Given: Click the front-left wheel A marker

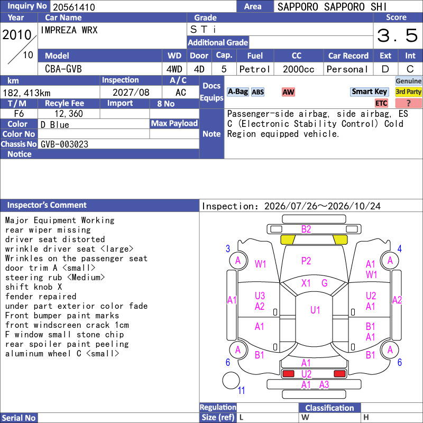Looking at the screenshot, I should pyautogui.click(x=238, y=261).
